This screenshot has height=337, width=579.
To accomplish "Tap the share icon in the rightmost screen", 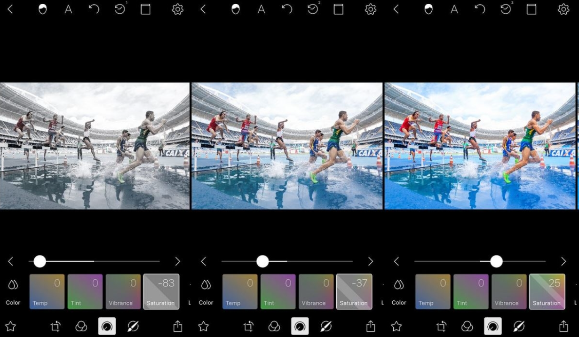I will [563, 326].
